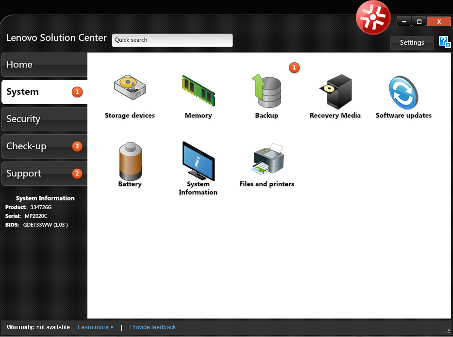Click the Files and printers label
This screenshot has width=453, height=337.
click(x=267, y=184)
